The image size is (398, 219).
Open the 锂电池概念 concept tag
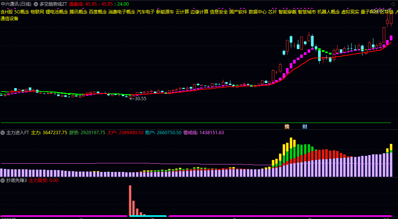point(57,12)
